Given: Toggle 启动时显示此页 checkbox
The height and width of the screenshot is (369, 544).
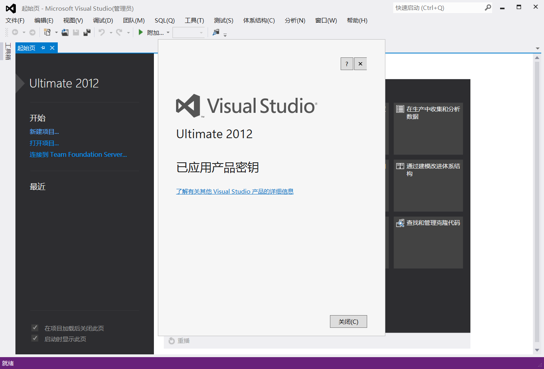Looking at the screenshot, I should tap(35, 339).
